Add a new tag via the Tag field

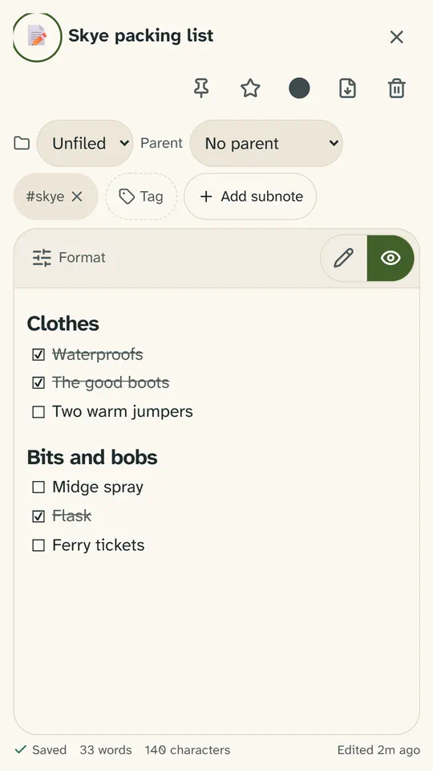click(141, 197)
